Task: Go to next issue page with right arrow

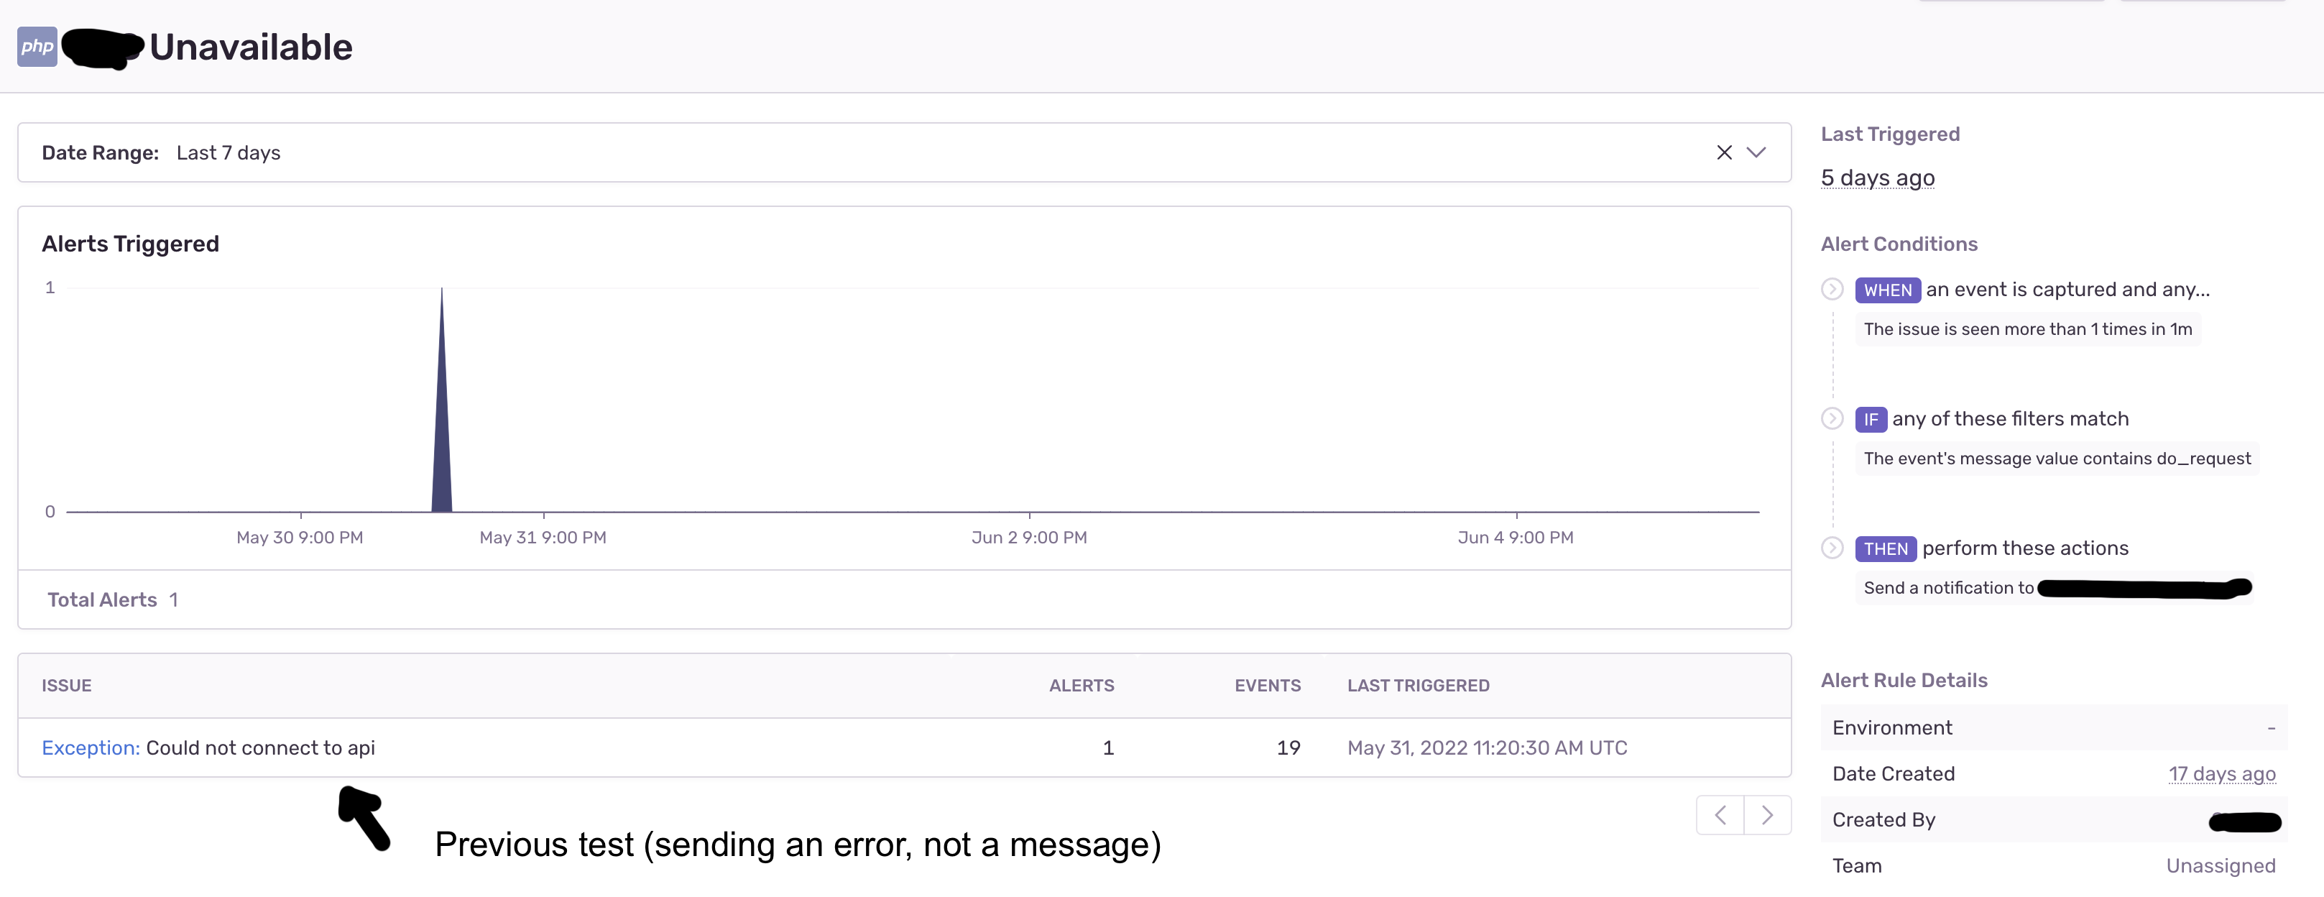Action: tap(1767, 814)
